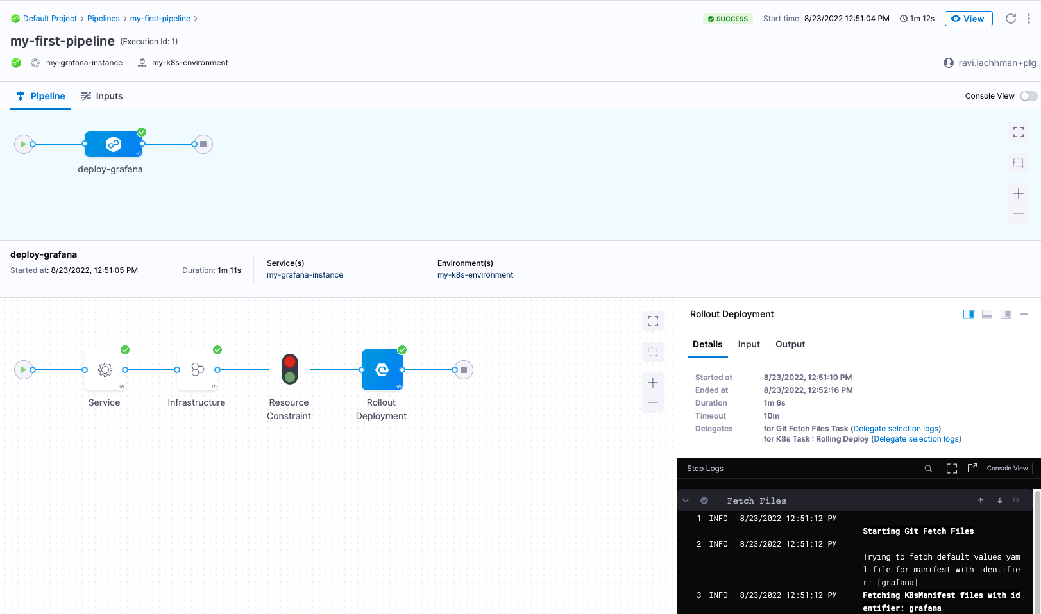Click the ravi.lachhman+plg user label
The width and height of the screenshot is (1041, 614).
pos(990,63)
